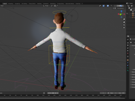The width and height of the screenshot is (135, 101).
Task: Switch to the UV Editing workspace tab
Action: (24, 4)
